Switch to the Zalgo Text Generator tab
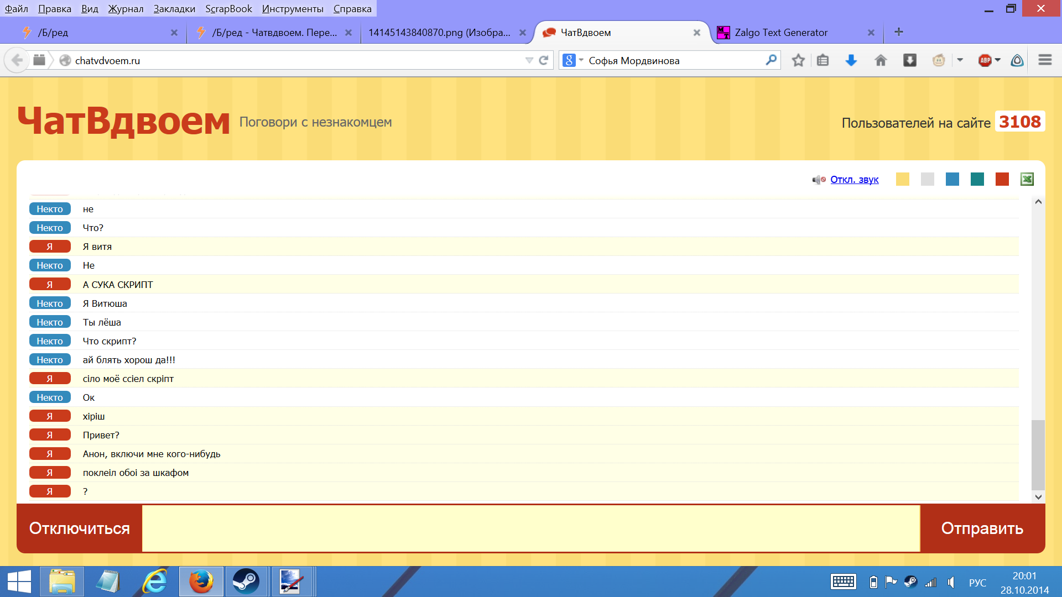1062x597 pixels. pyautogui.click(x=781, y=33)
